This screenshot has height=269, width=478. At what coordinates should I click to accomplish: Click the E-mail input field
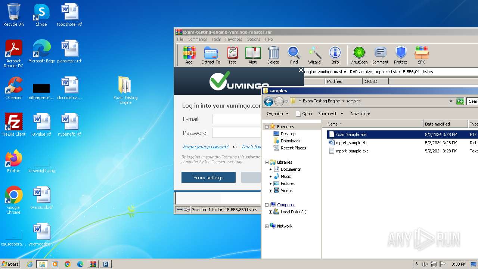click(236, 119)
